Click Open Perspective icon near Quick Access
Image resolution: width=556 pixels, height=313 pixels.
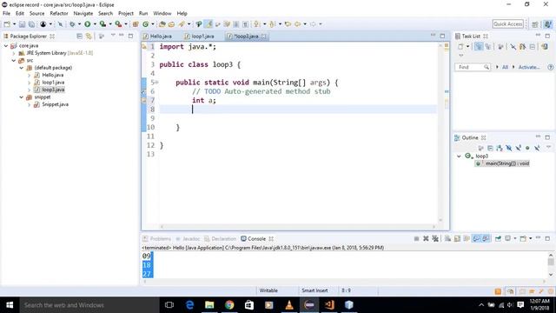[535, 24]
